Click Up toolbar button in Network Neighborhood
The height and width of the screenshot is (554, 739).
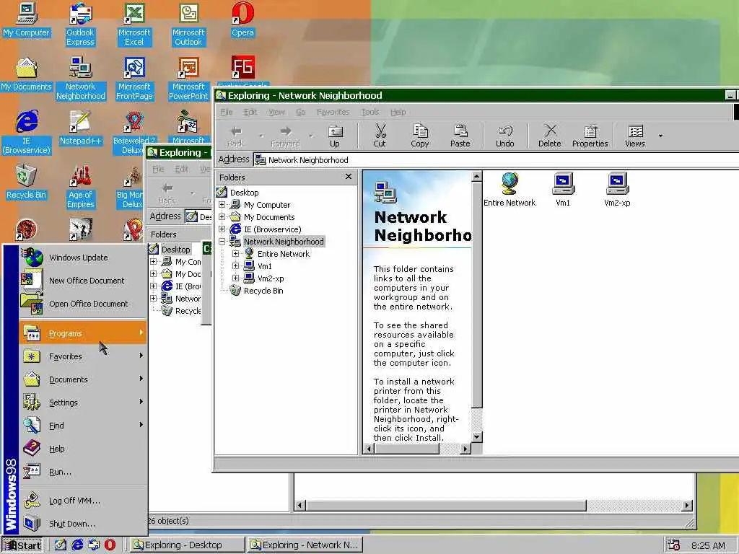point(335,136)
